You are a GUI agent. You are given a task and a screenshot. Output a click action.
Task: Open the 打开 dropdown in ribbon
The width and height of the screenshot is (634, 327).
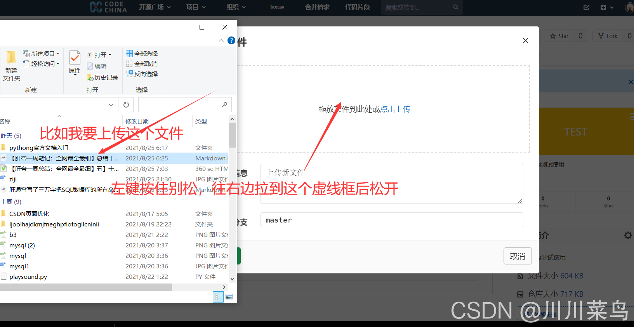pyautogui.click(x=99, y=55)
